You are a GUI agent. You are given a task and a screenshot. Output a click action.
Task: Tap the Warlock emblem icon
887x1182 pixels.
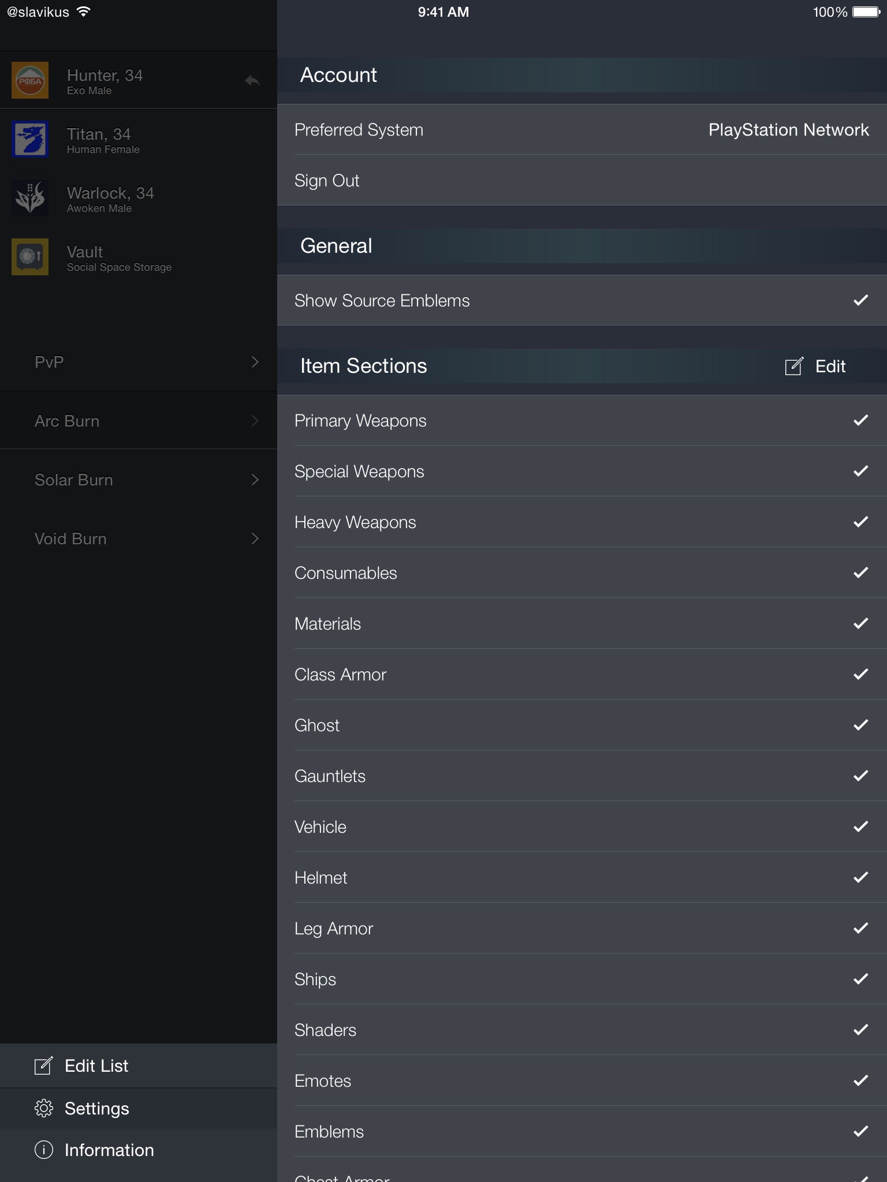pyautogui.click(x=30, y=198)
